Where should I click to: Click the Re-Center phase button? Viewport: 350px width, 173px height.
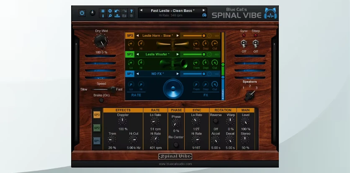point(176,145)
